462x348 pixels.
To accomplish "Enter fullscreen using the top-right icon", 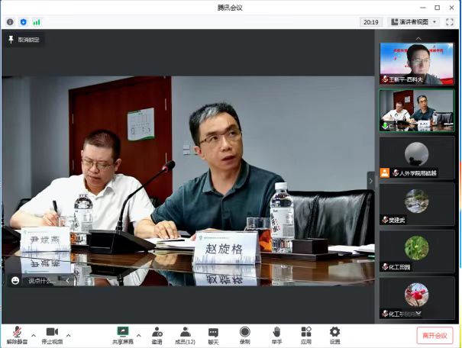I will (450, 22).
